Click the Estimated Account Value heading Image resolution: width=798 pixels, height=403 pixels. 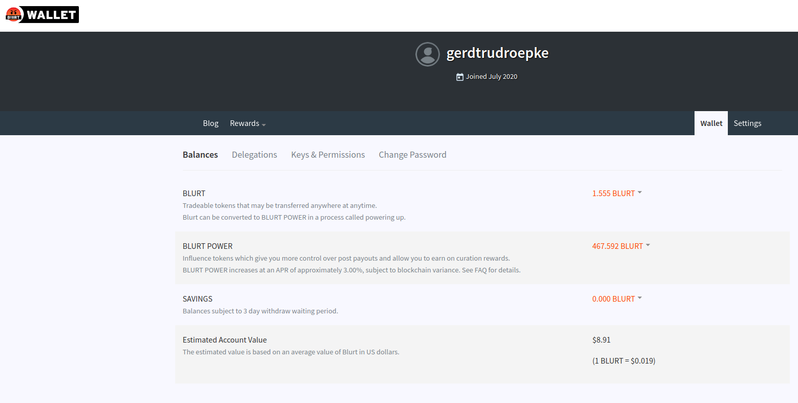225,340
